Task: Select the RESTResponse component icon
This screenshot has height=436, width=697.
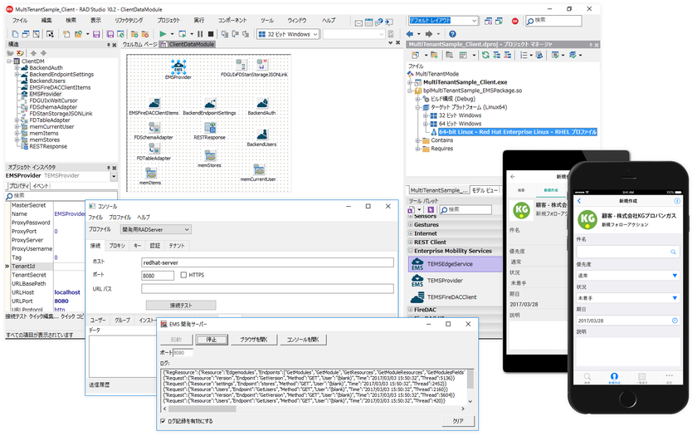Action: (209, 126)
